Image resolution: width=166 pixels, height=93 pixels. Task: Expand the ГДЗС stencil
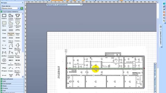click(12, 81)
